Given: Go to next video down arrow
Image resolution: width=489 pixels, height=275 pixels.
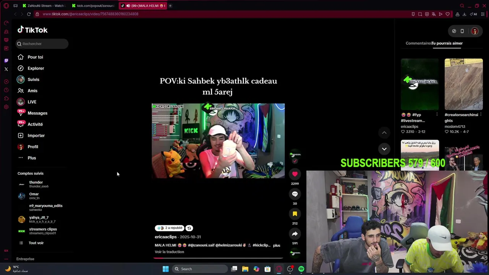Looking at the screenshot, I should tap(384, 149).
